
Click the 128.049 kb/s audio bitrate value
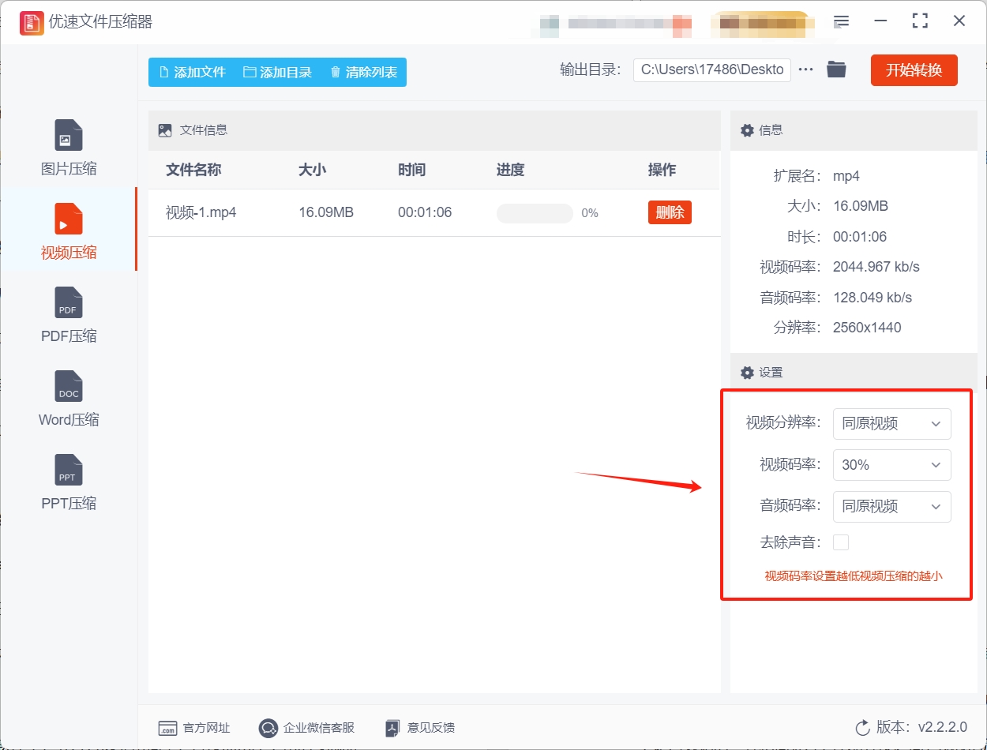873,298
